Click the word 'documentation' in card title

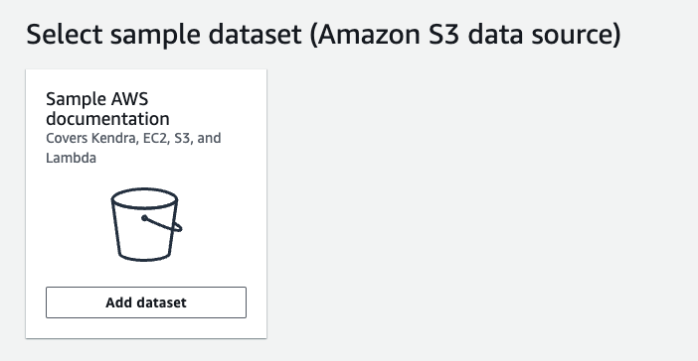click(107, 119)
